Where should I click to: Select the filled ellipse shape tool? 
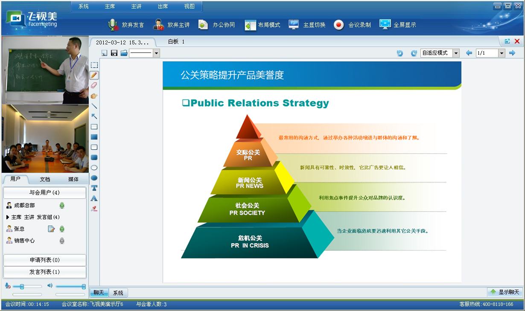coord(94,178)
